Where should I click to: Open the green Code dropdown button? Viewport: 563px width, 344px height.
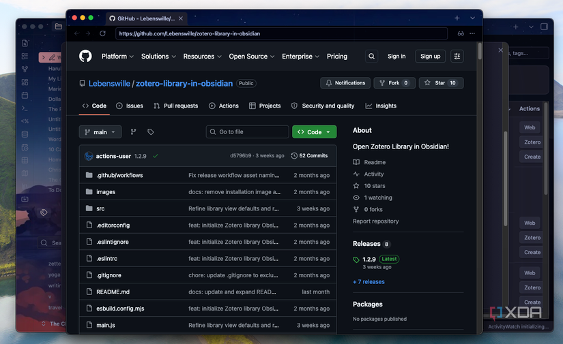click(x=314, y=132)
